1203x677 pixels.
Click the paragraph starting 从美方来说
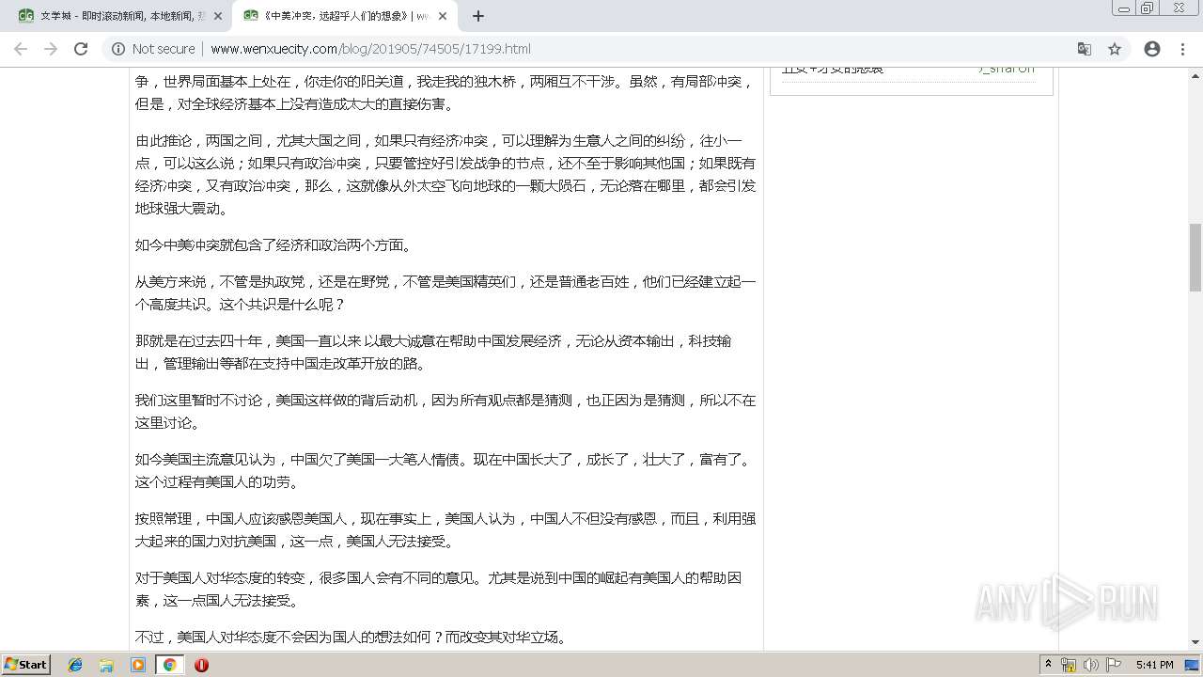[445, 293]
